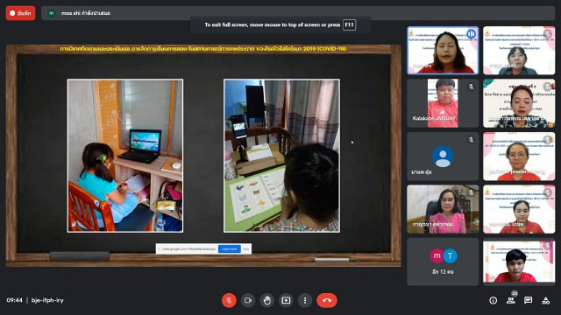The width and height of the screenshot is (561, 315).
Task: Select the avatar-only participant tile
Action: [443, 157]
